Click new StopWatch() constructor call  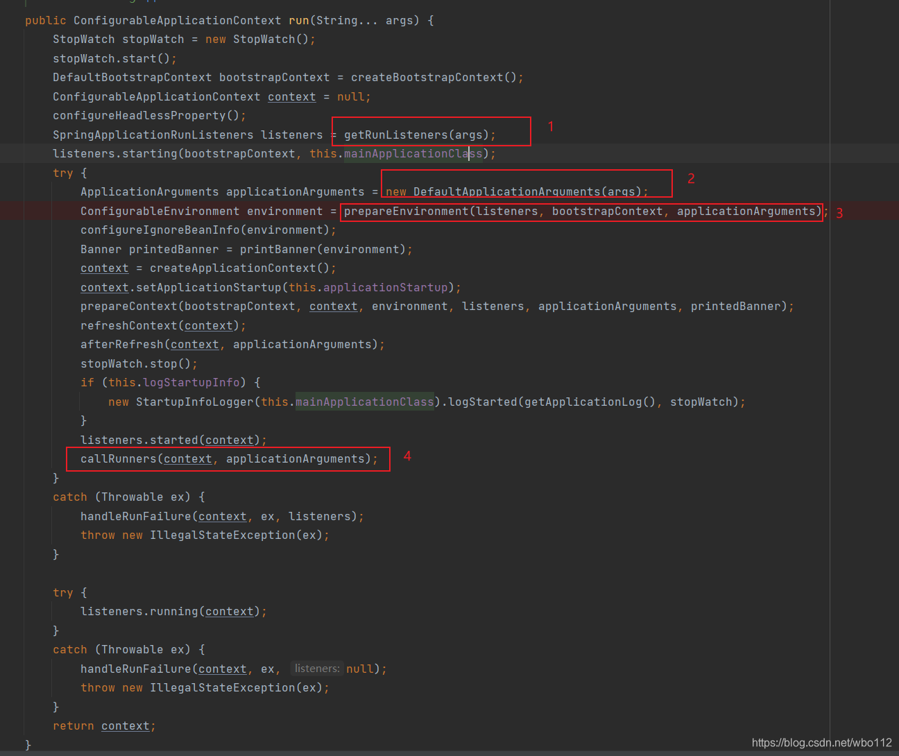coord(257,40)
